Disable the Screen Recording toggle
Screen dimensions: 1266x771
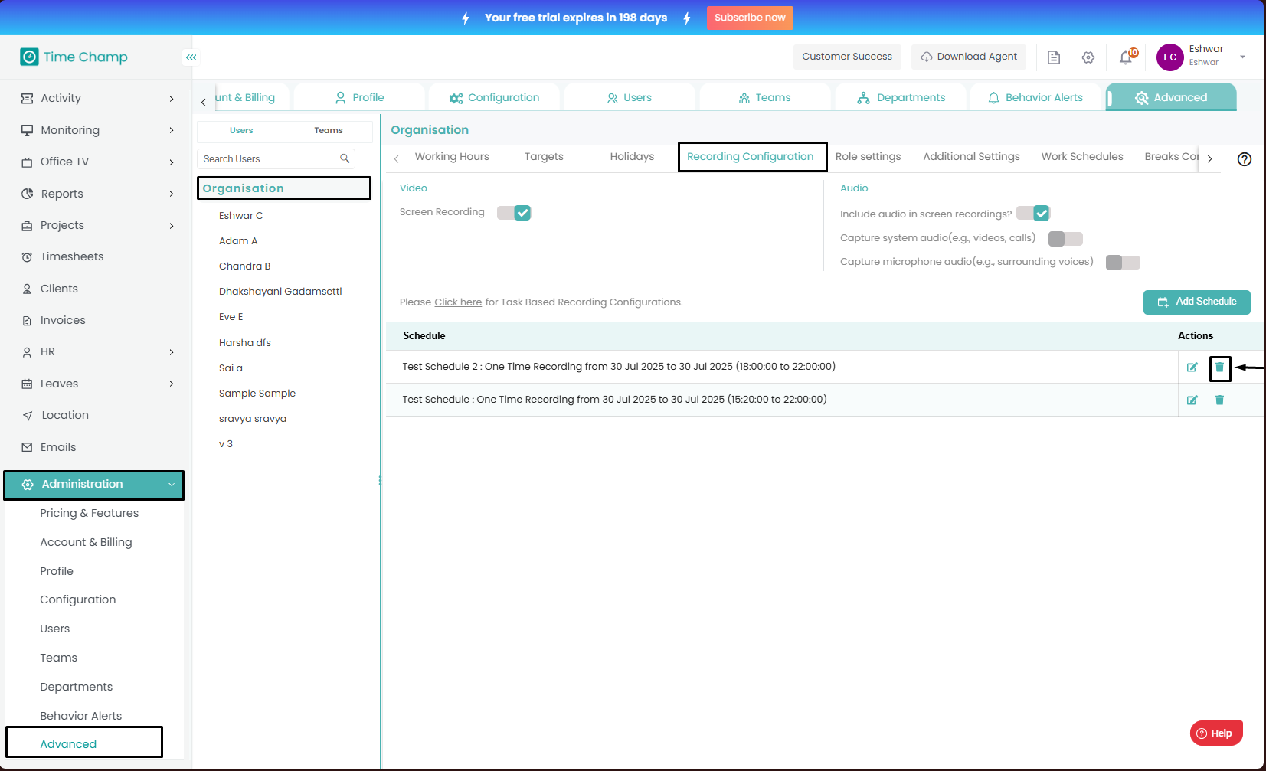pyautogui.click(x=514, y=213)
